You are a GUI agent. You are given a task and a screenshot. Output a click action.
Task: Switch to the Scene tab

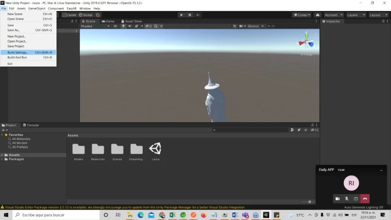pos(89,21)
